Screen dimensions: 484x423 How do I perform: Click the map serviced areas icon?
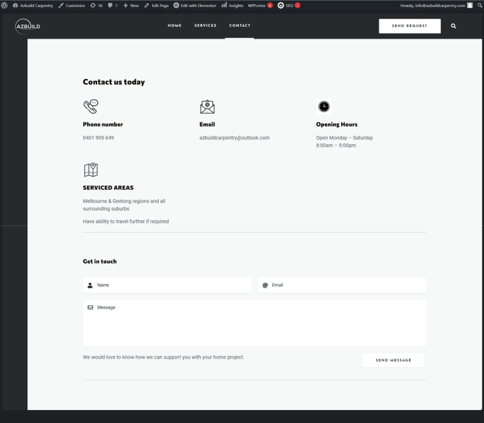coord(91,170)
